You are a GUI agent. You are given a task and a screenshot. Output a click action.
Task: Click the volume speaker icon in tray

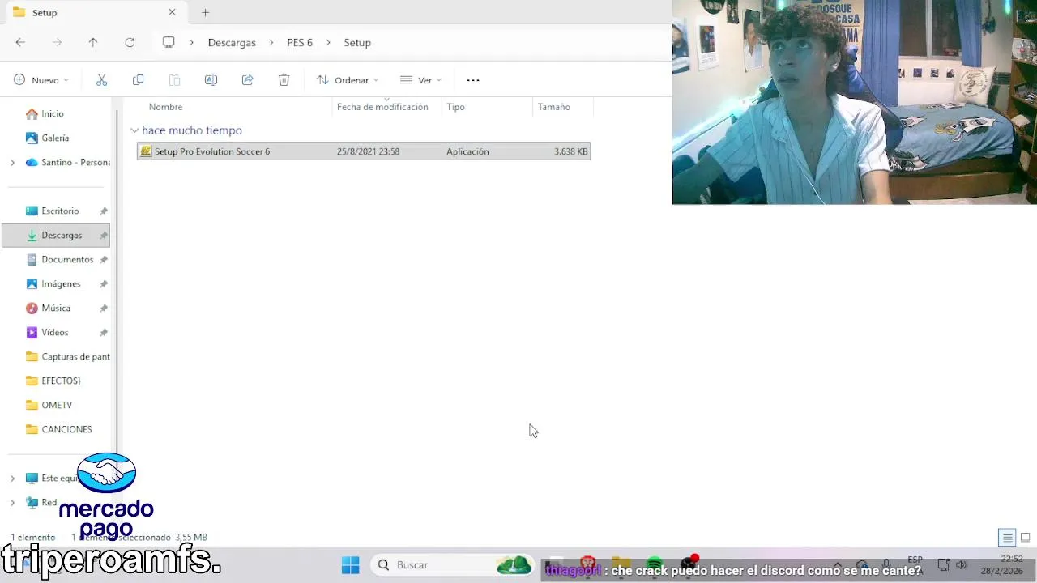click(962, 564)
